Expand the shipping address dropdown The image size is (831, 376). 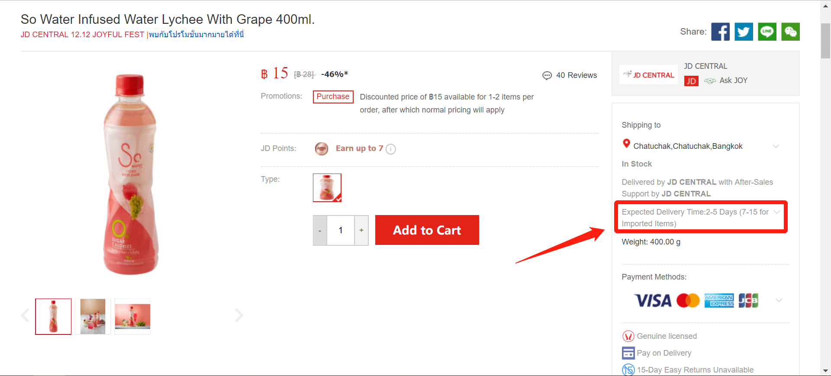[776, 146]
